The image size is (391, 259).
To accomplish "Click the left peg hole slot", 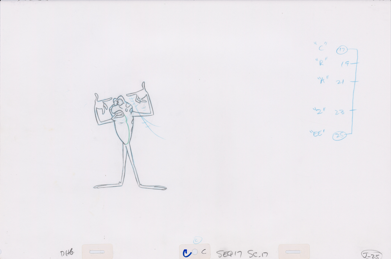I will point(97,252).
